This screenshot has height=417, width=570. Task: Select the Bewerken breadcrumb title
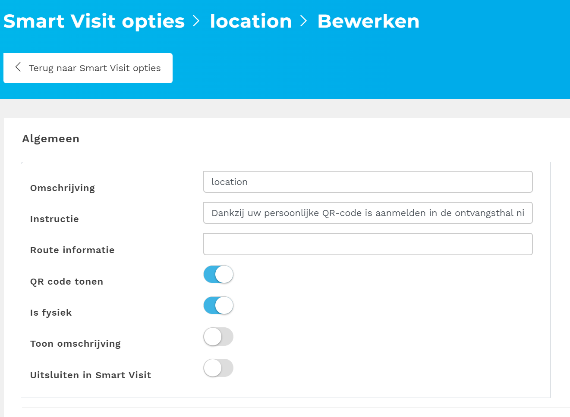pos(368,21)
